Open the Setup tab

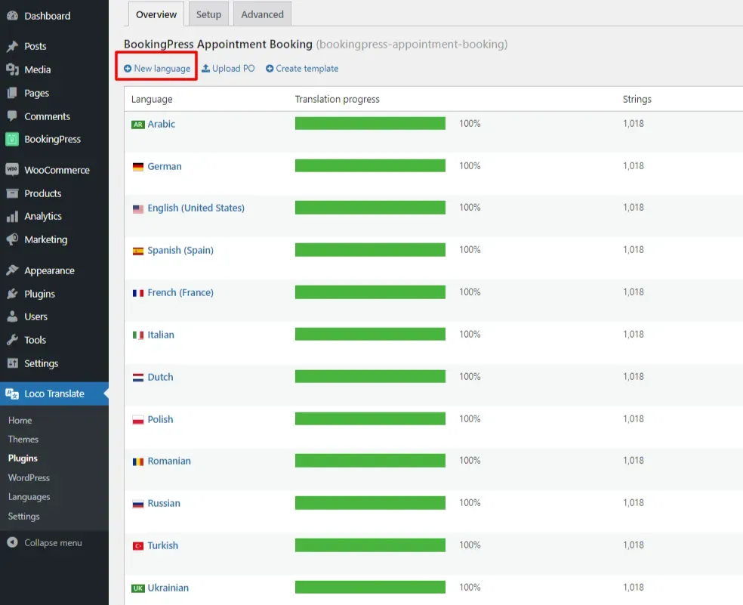point(208,14)
